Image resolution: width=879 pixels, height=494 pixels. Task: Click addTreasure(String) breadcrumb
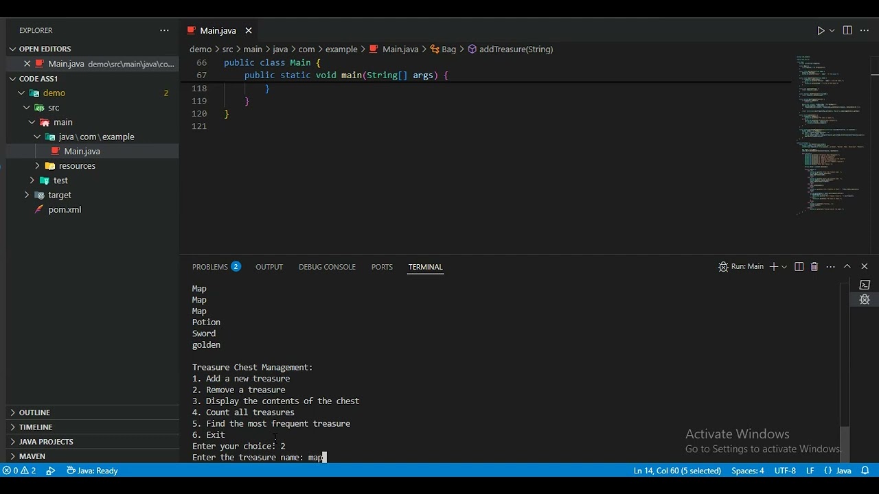pyautogui.click(x=510, y=49)
